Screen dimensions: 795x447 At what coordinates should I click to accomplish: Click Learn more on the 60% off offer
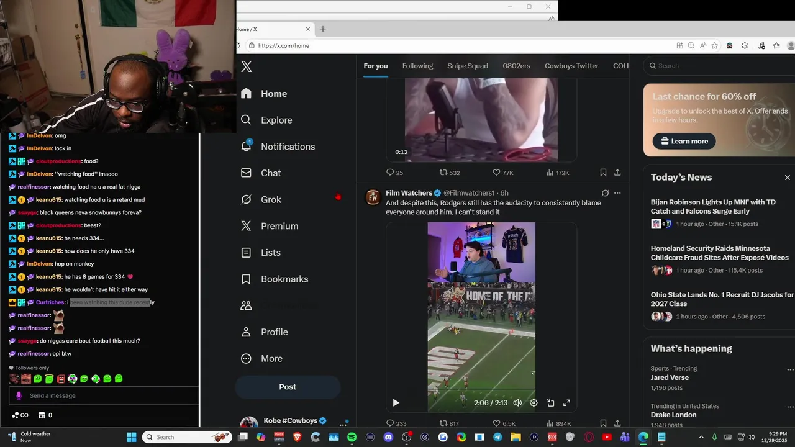pyautogui.click(x=684, y=141)
